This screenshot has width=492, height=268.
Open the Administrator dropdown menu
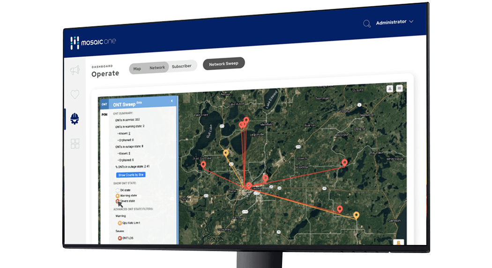pos(395,22)
